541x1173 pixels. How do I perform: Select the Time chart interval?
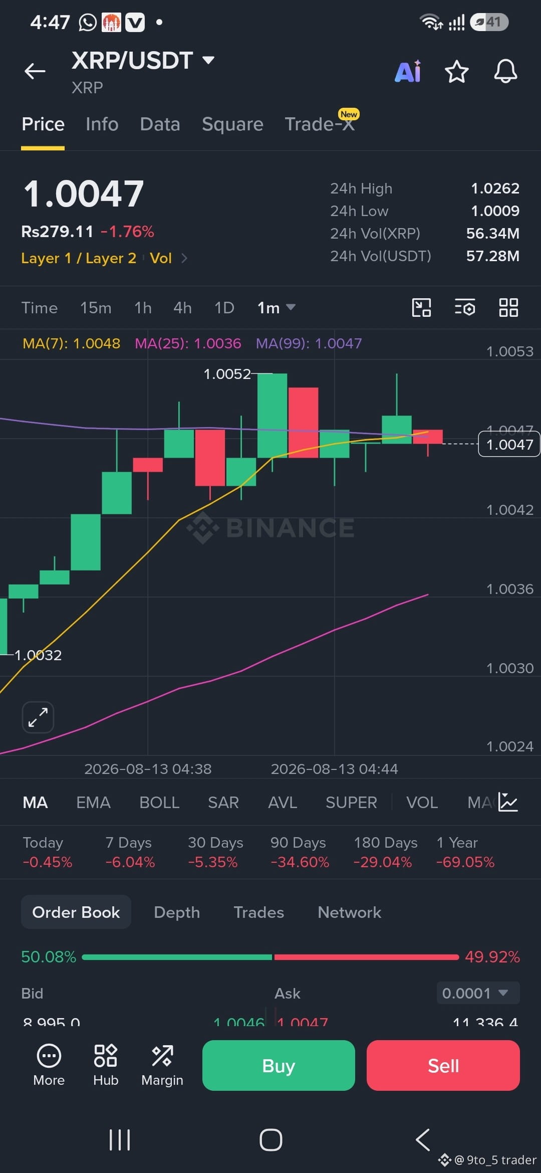pyautogui.click(x=40, y=308)
